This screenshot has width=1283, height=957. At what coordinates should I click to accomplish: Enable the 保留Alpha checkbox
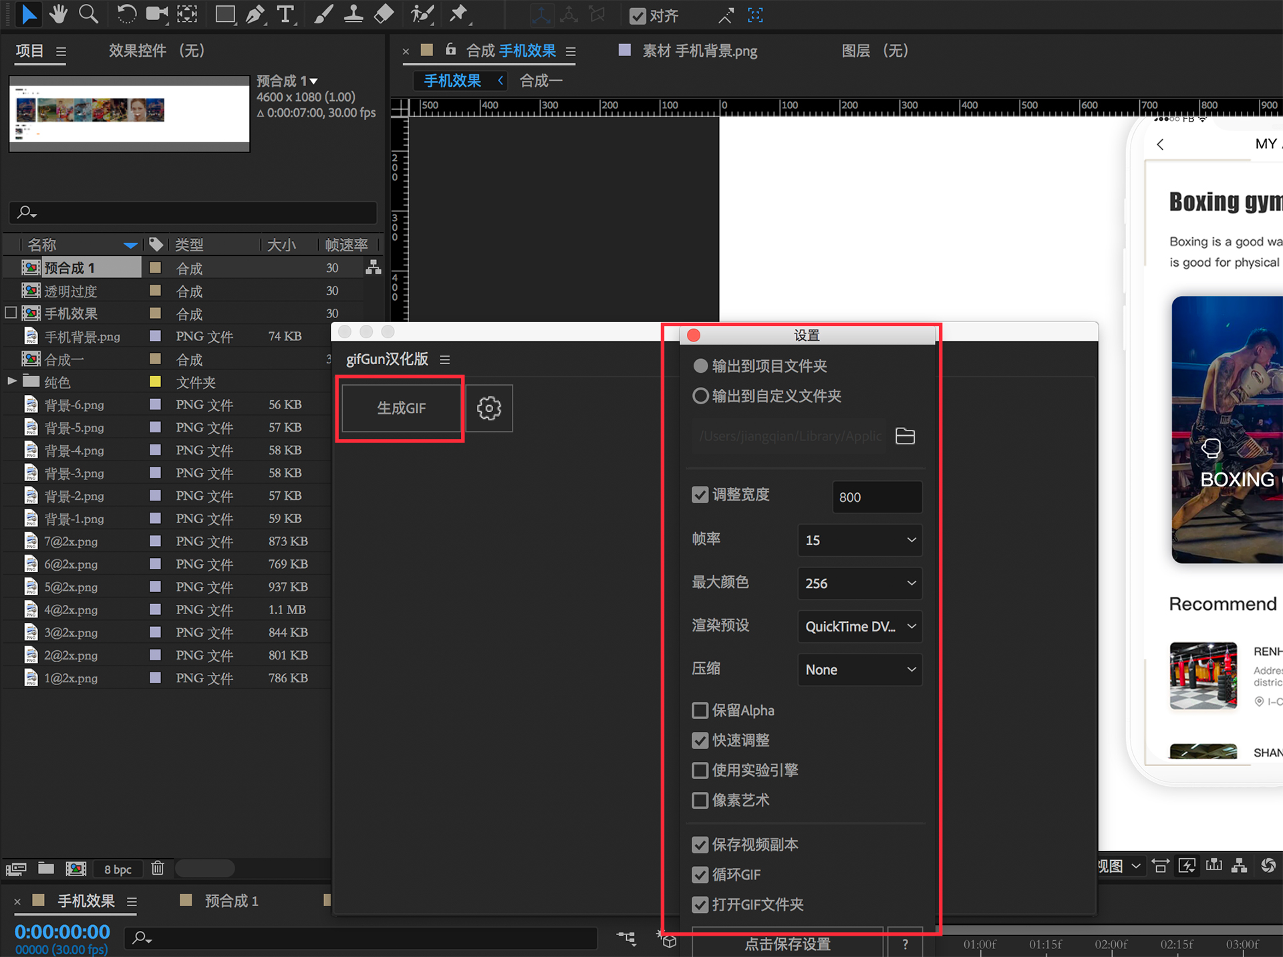click(700, 710)
